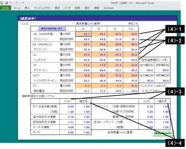This screenshot has height=149, width=186.
Task: Select MGT row 効率補正 value 90.0
Action: (x=162, y=81)
